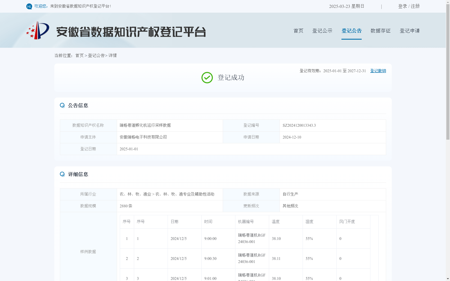
Task: Click applicant 安徽瑞格电子科技有限公司
Action: [x=143, y=137]
